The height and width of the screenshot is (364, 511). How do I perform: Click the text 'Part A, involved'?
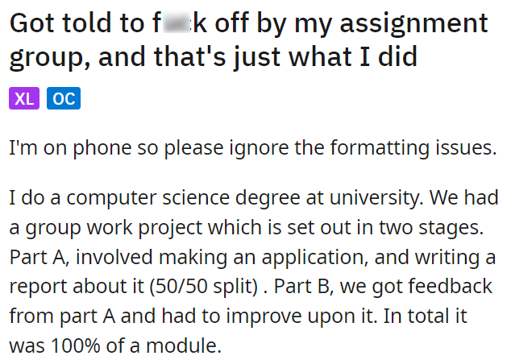pyautogui.click(x=81, y=257)
